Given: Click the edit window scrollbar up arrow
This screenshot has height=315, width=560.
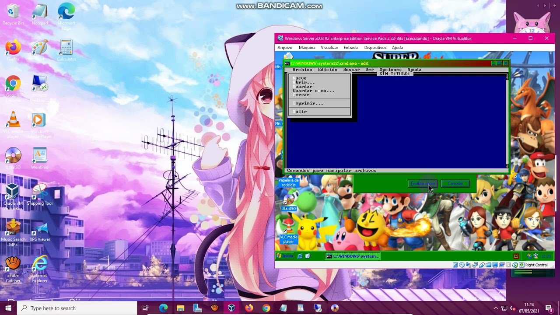Looking at the screenshot, I should tap(507, 77).
